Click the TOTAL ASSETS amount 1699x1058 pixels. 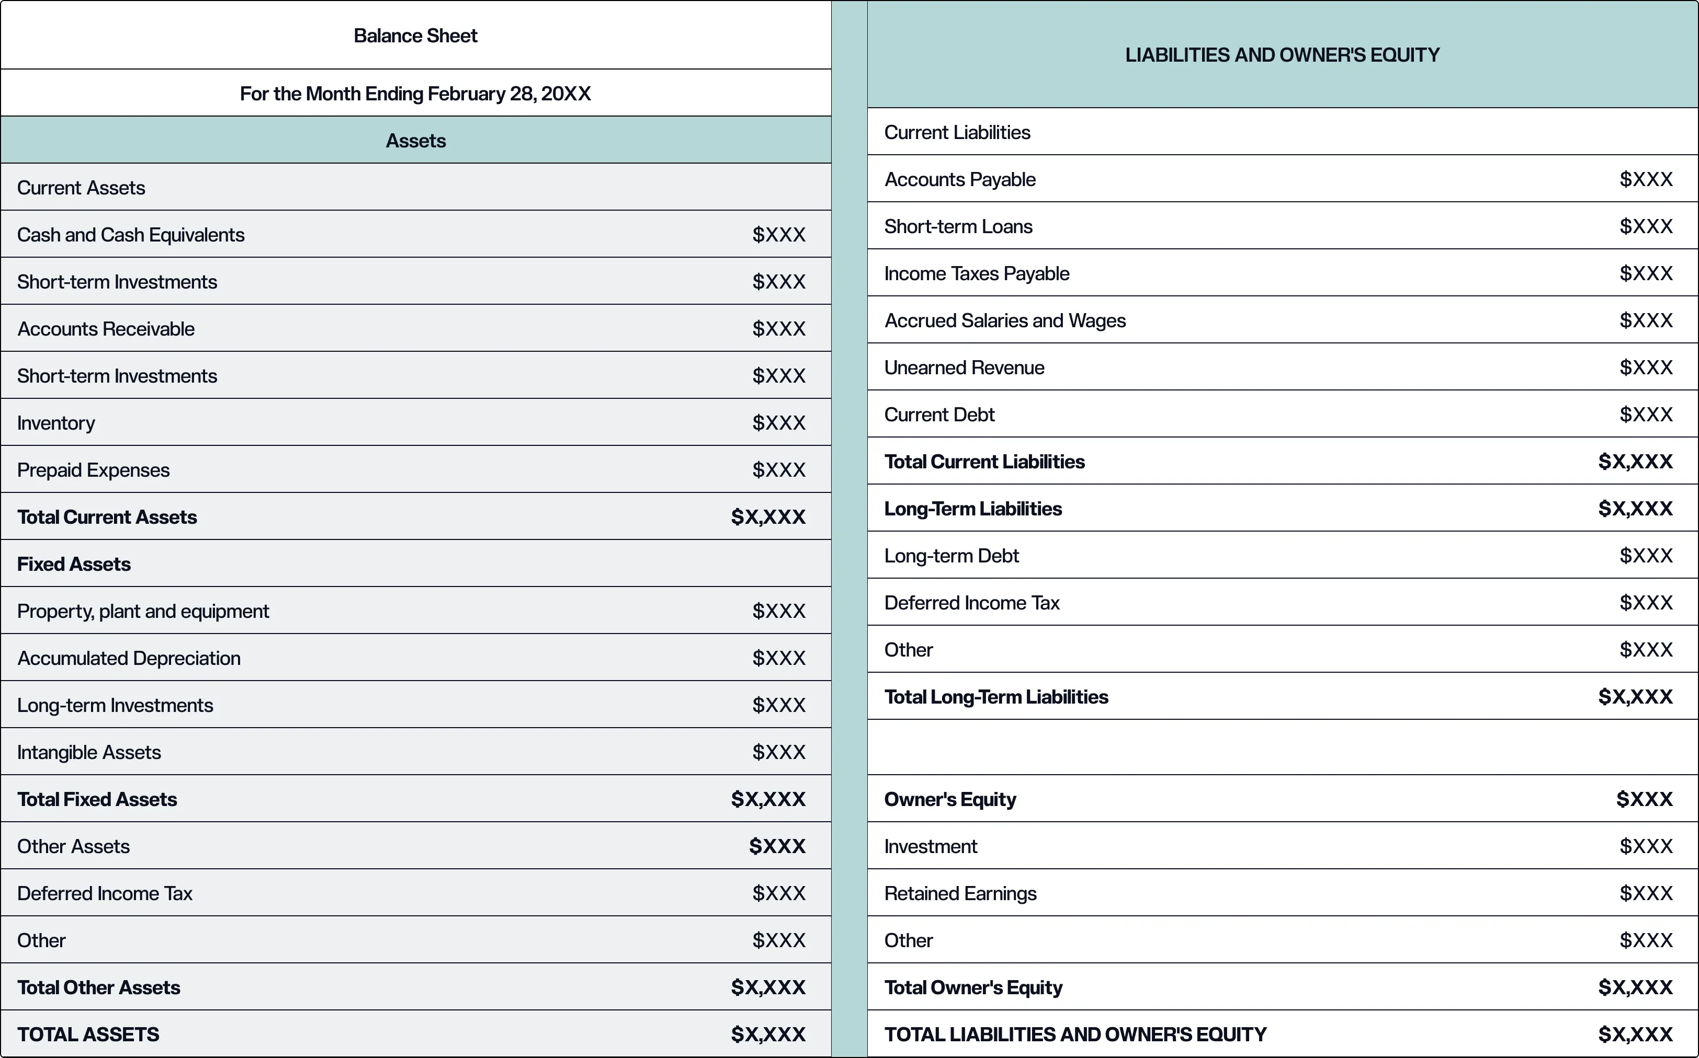click(x=768, y=1034)
